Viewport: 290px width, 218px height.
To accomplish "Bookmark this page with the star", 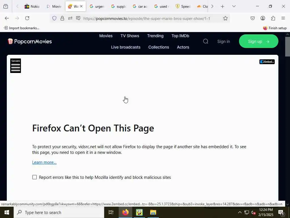I will click(x=225, y=18).
